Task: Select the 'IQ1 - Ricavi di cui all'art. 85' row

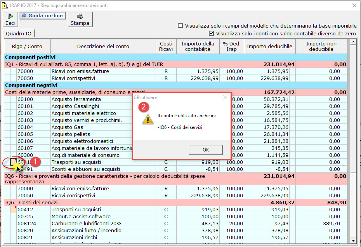Action: (x=176, y=64)
